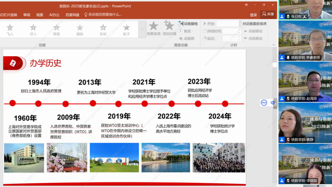Open ribbon display options in title bar
The width and height of the screenshot is (332, 187).
point(246,5)
